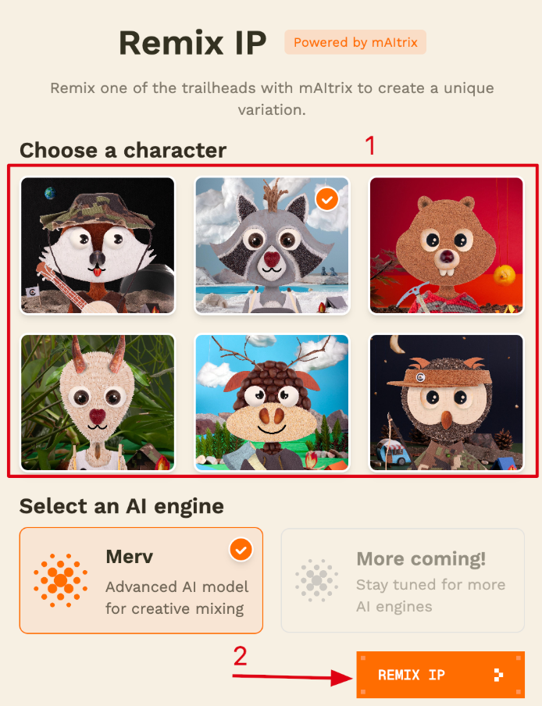Click the gray More coming engine icon
Viewport: 542px width, 706px height.
click(x=317, y=580)
